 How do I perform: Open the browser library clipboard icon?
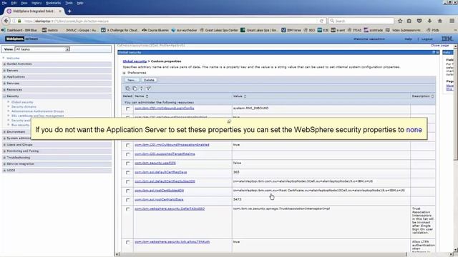pyautogui.click(x=409, y=21)
